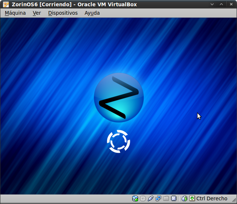This screenshot has width=237, height=204.
Task: Click the window resize grip corner
Action: [x=233, y=201]
